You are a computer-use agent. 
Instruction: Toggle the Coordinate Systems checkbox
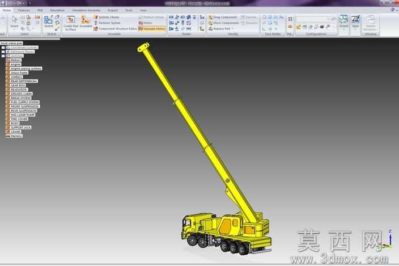pos(3,48)
